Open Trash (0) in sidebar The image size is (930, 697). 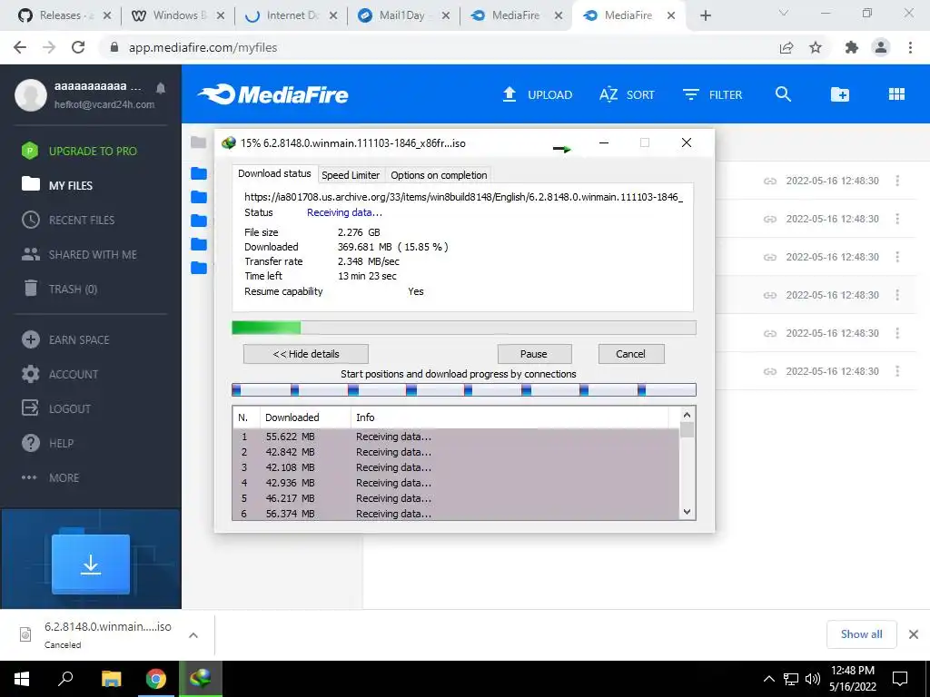pos(59,289)
